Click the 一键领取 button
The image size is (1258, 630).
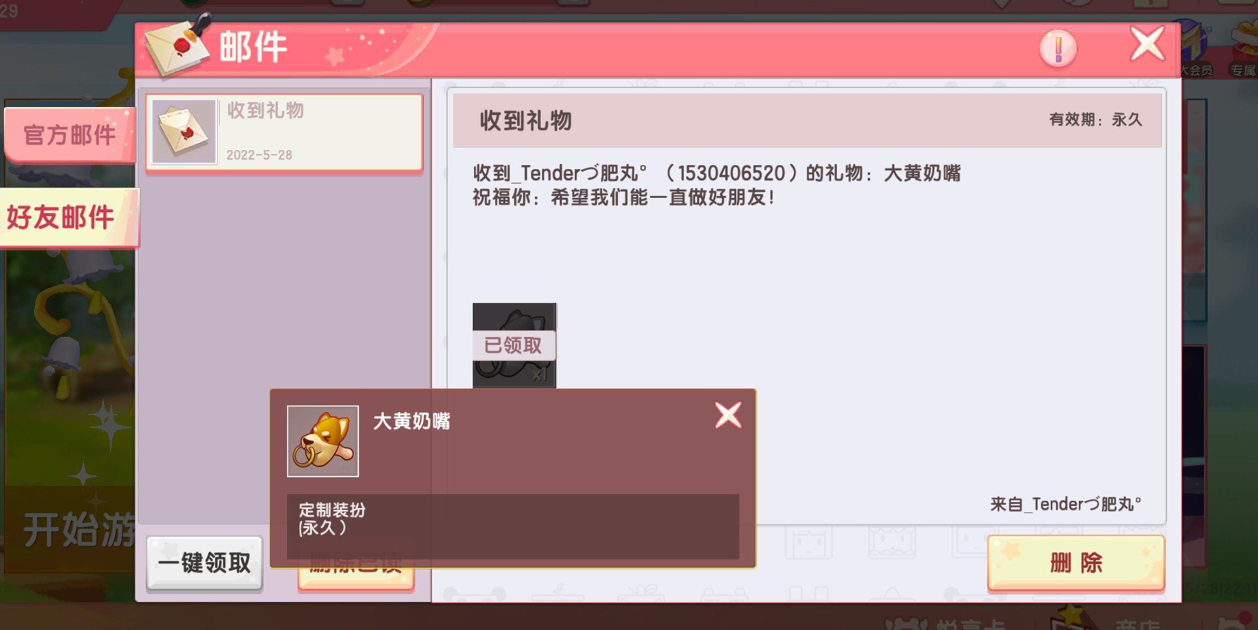(205, 563)
